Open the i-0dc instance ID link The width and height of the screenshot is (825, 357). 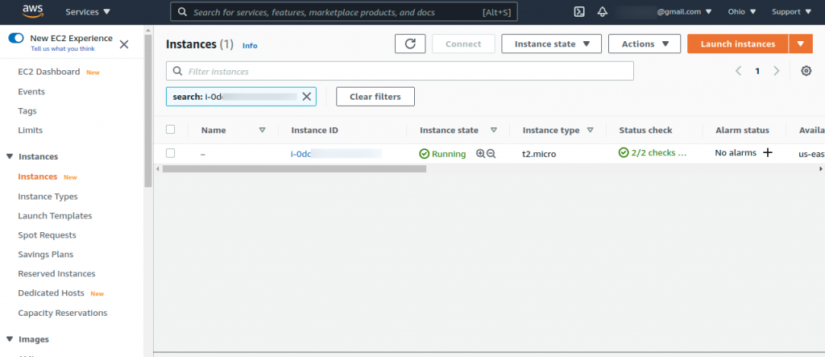[336, 154]
